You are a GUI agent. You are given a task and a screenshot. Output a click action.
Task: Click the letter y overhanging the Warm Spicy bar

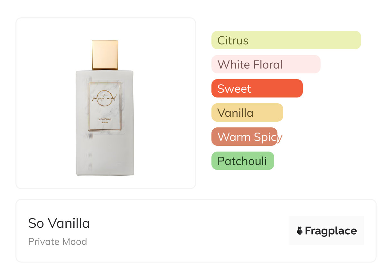280,138
